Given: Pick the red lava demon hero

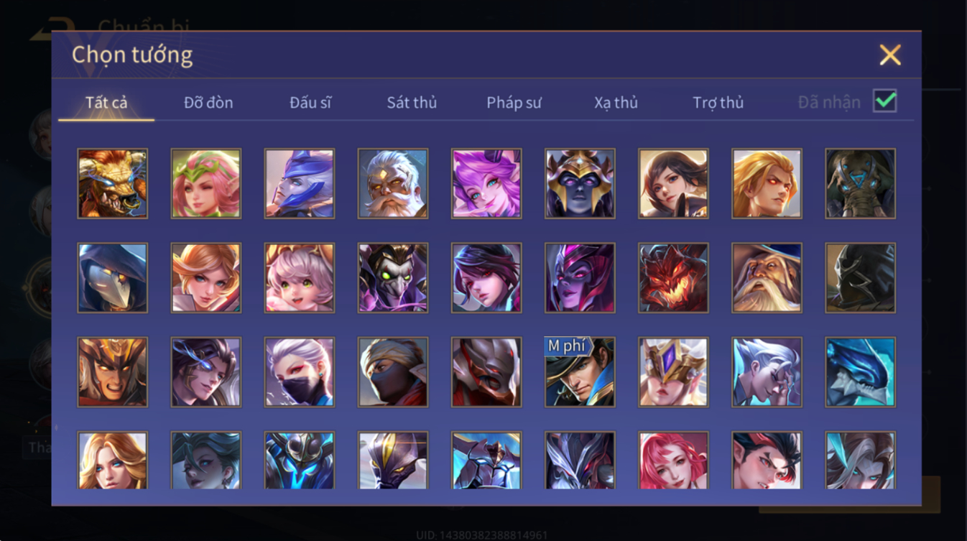Looking at the screenshot, I should pos(673,277).
